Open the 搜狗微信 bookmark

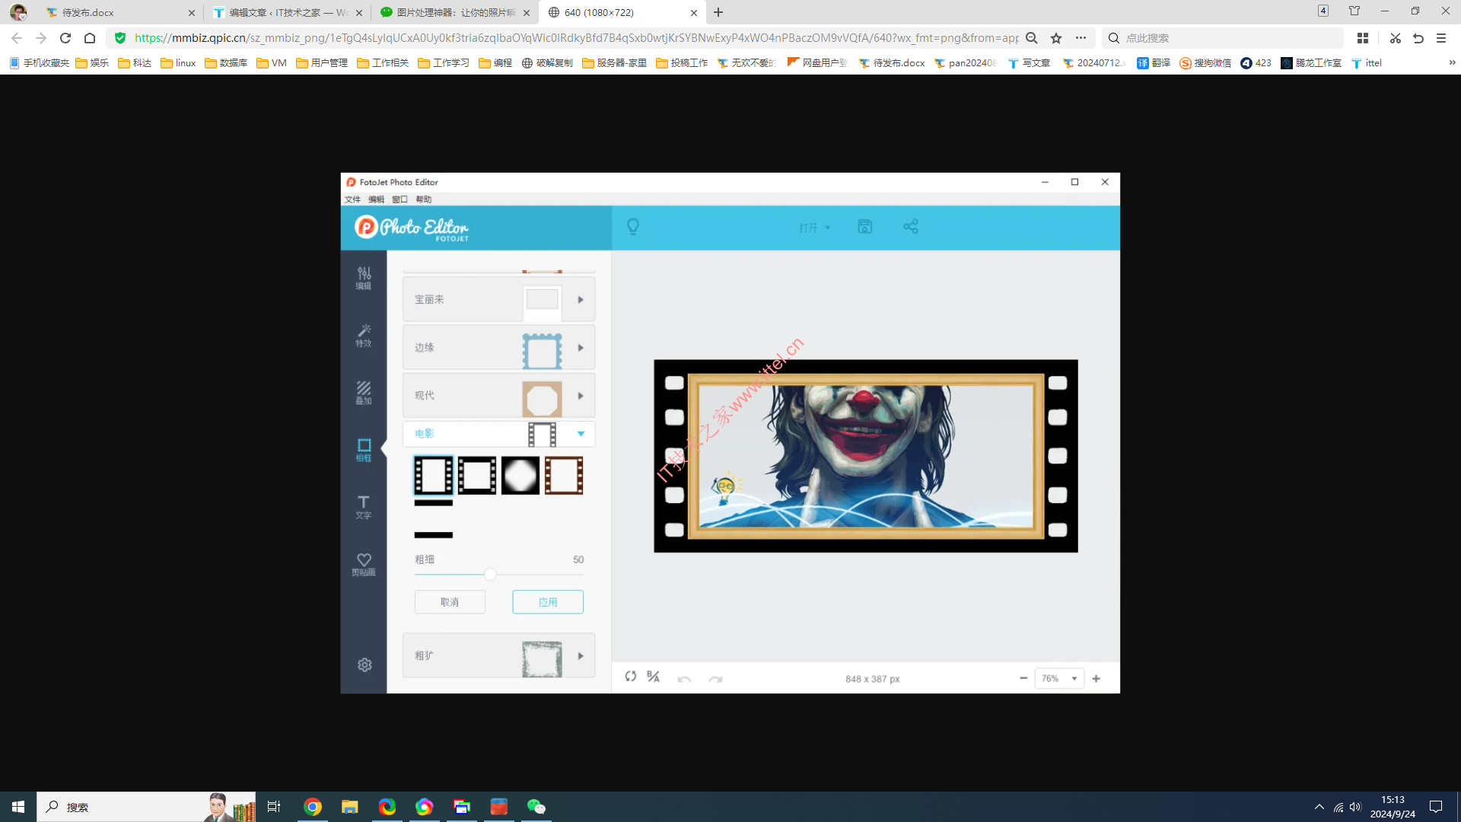[1205, 63]
